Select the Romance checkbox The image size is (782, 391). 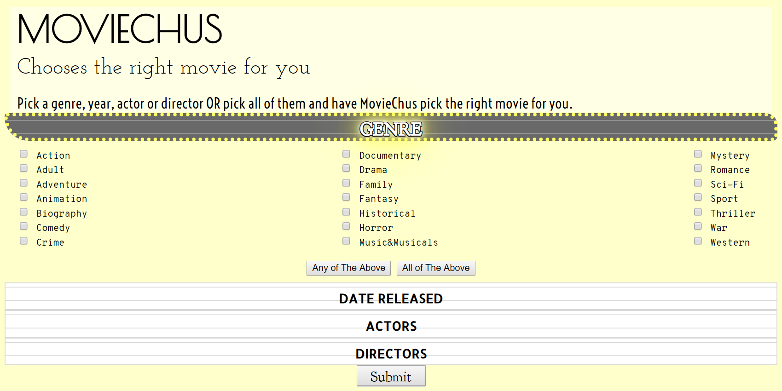point(698,168)
